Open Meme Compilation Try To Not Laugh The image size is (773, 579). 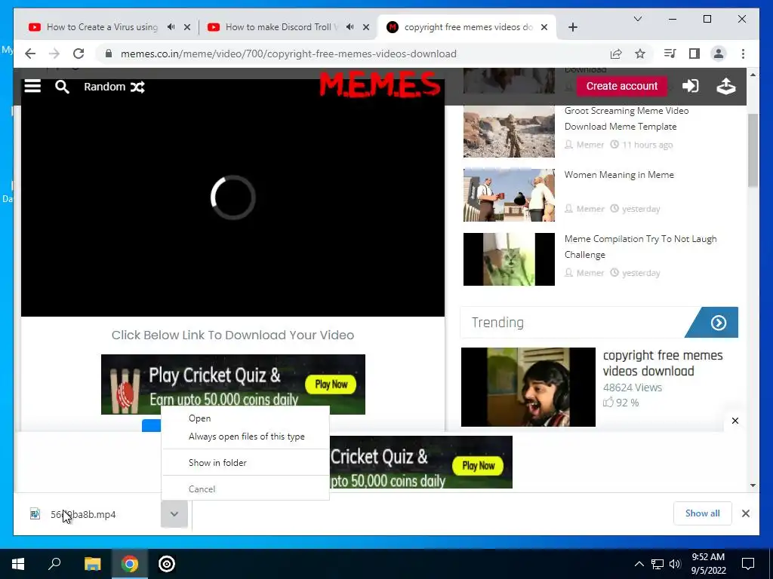click(640, 247)
